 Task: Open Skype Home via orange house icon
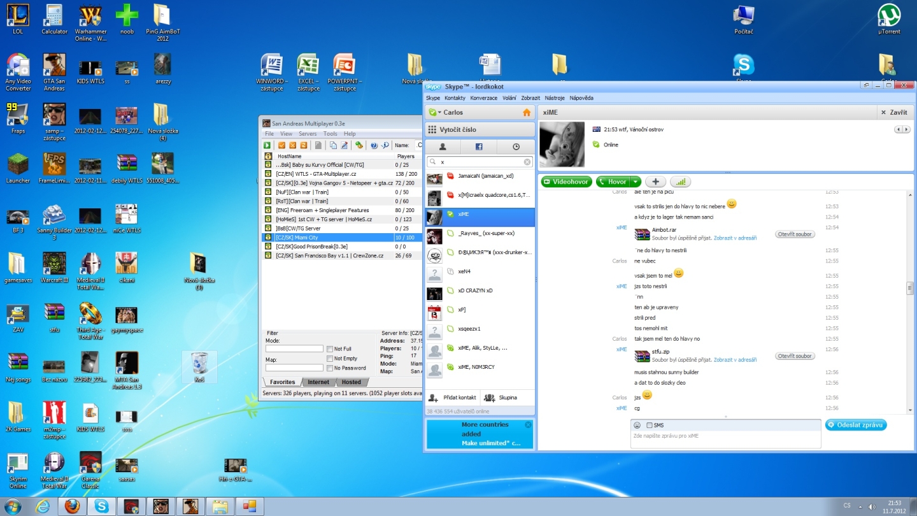[x=527, y=112]
